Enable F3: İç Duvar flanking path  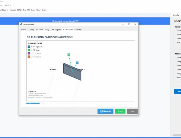(x=31, y=53)
